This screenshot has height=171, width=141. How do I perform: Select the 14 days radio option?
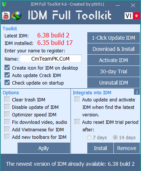(x=115, y=137)
